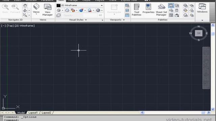Expand the Zoom tool dropdown arrow
The height and width of the screenshot is (121, 216).
[x=29, y=15]
